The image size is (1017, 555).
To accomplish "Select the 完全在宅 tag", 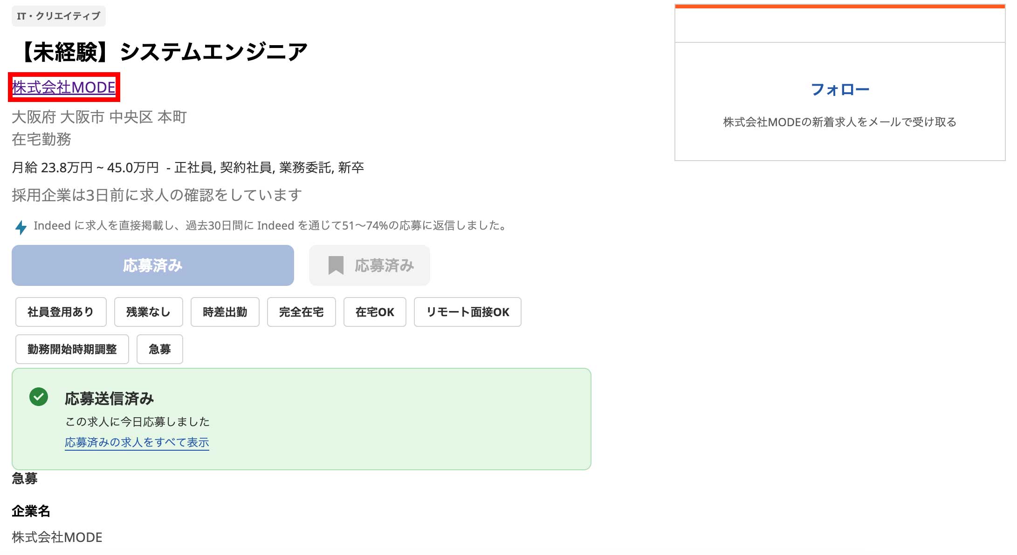I will click(301, 312).
